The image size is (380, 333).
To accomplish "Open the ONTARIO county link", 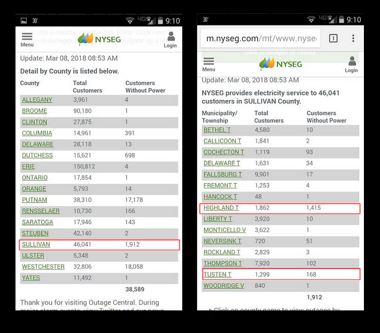I will 35,178.
